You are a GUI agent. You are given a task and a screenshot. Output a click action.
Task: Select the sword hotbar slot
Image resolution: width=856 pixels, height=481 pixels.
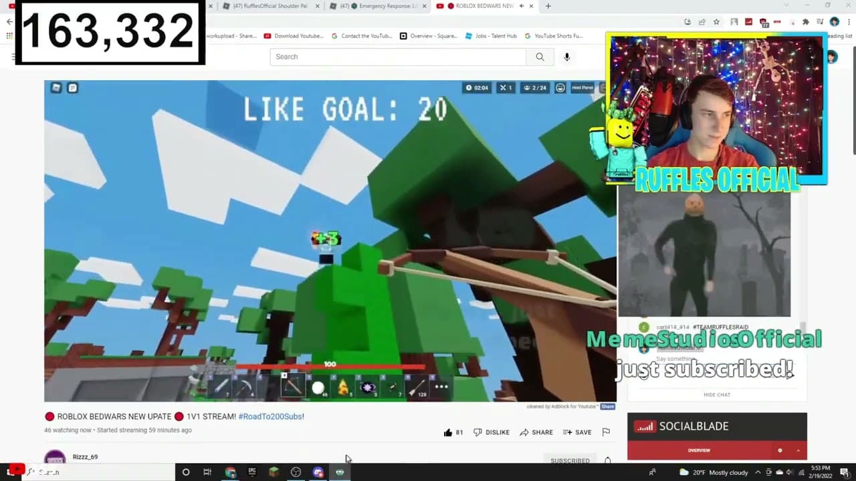tap(221, 387)
